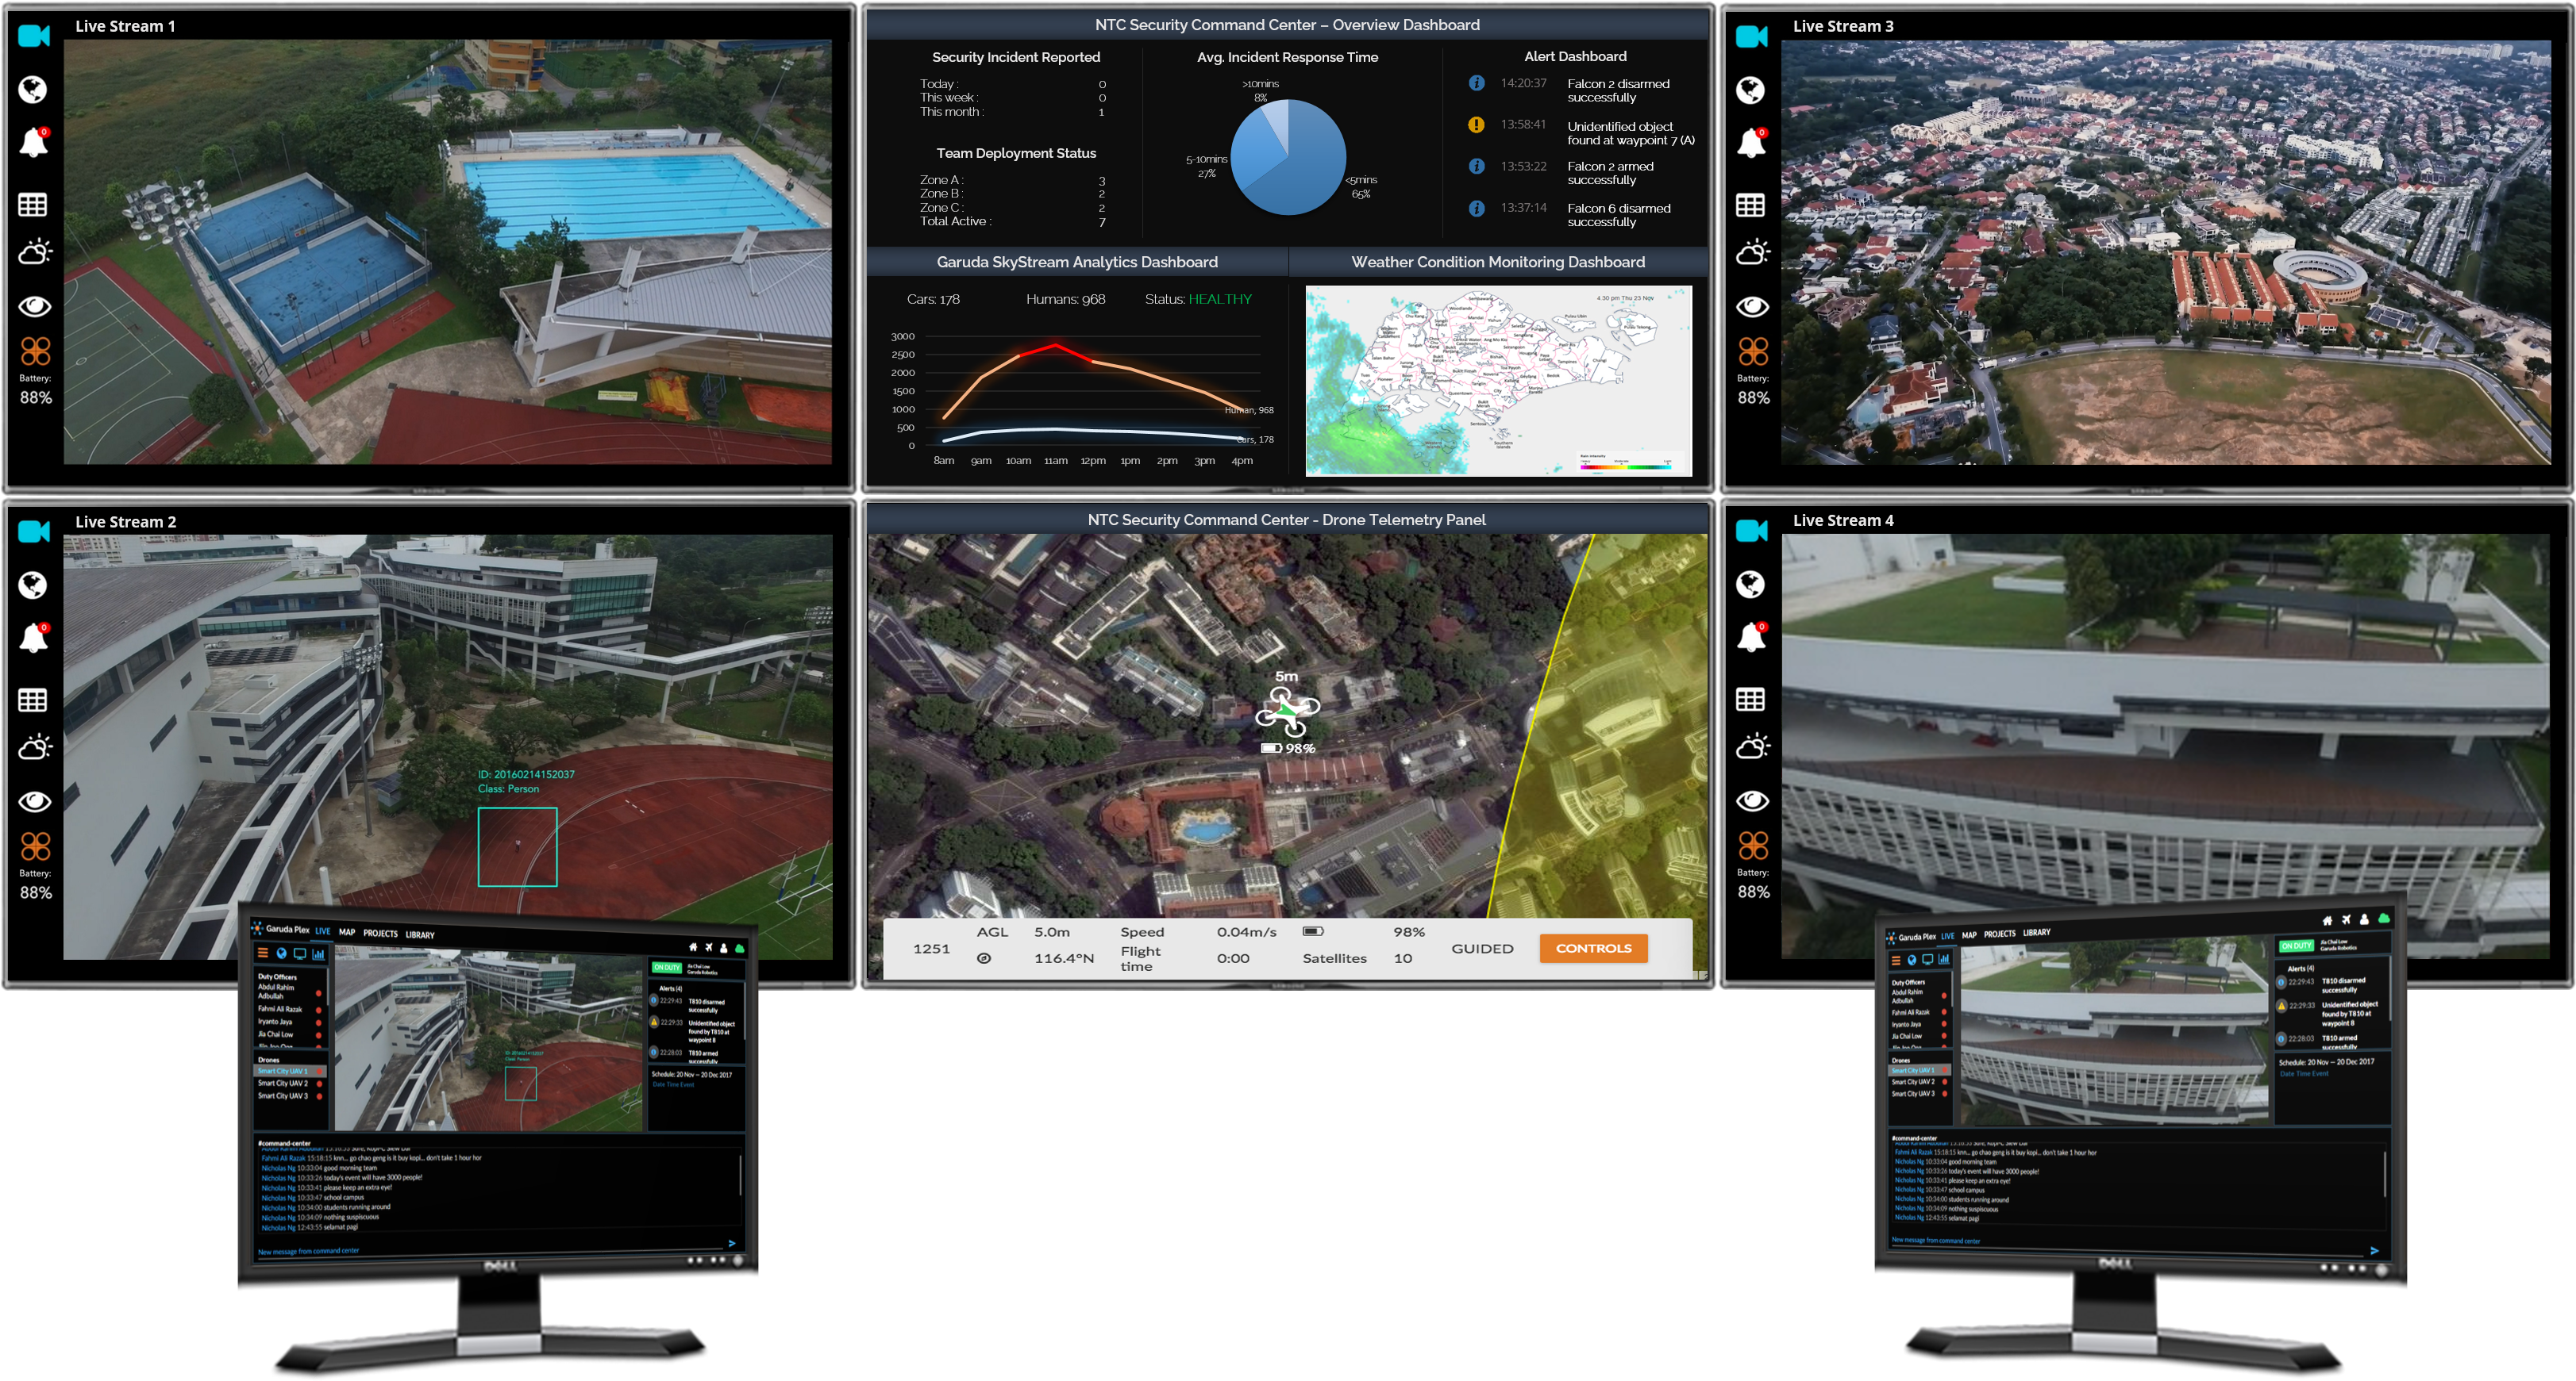Open weather icon in Live Stream 1 sidebar

34,251
